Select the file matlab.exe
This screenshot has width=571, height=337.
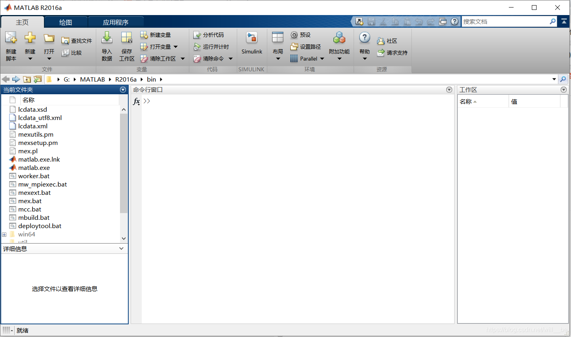click(34, 168)
